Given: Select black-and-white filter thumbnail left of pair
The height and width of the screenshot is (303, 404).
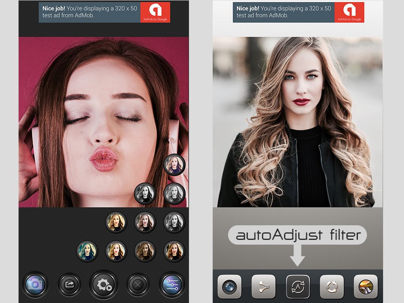Looking at the screenshot, I should point(145,193).
